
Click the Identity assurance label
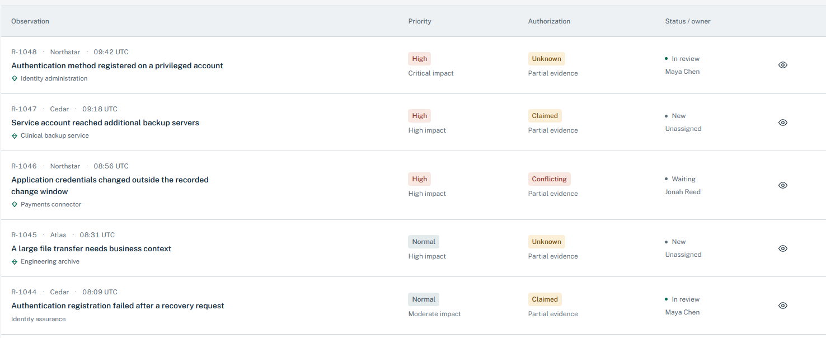click(x=39, y=319)
